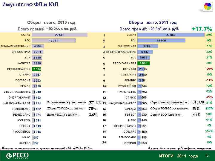
Task: Select the АЛЬЯНС value 2 817
Action: [37, 75]
